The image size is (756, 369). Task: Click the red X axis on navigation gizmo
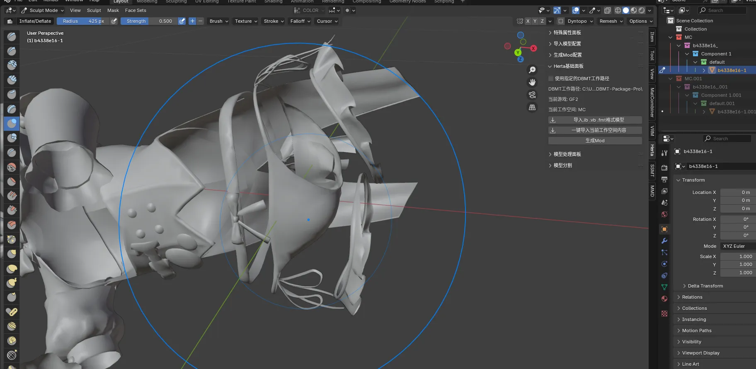coord(533,48)
